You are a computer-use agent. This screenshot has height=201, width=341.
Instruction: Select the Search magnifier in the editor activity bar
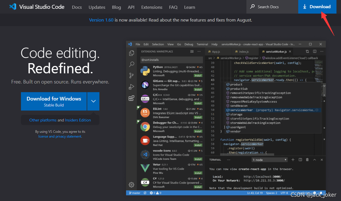click(131, 64)
